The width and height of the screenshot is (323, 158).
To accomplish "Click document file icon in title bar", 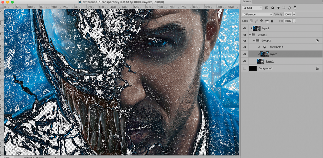I will (80, 2).
